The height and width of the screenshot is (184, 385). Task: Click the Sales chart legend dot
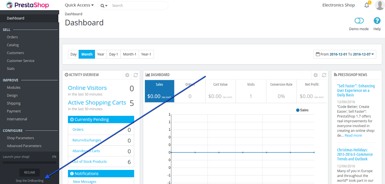pyautogui.click(x=298, y=110)
